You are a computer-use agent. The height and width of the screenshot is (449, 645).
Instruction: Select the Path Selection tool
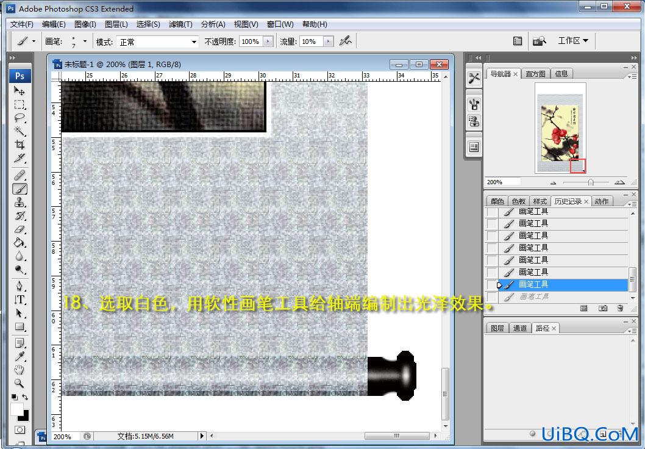[20, 313]
